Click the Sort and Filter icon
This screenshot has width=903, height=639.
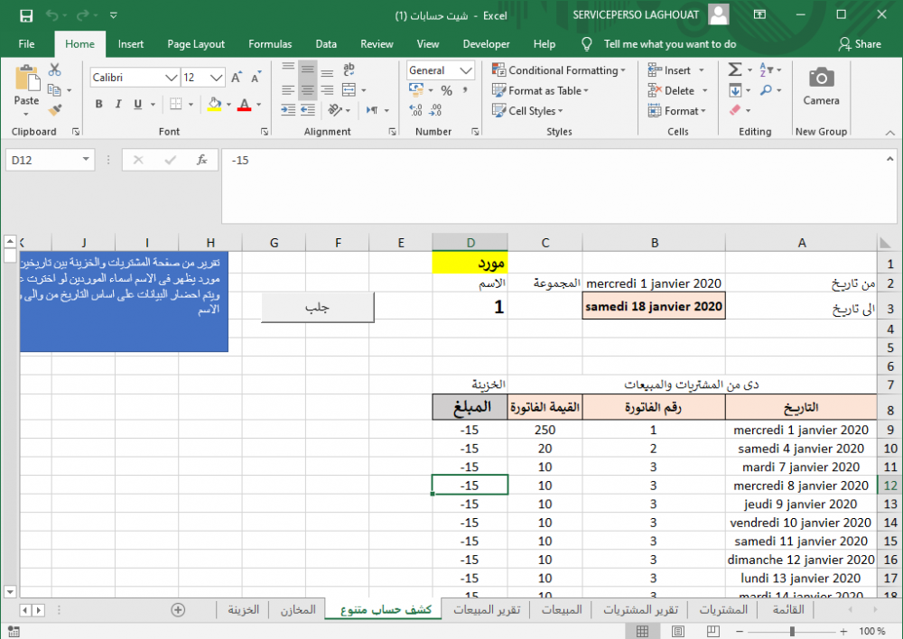pos(766,69)
